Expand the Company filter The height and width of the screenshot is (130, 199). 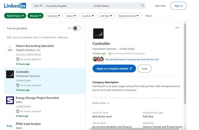[54, 16]
